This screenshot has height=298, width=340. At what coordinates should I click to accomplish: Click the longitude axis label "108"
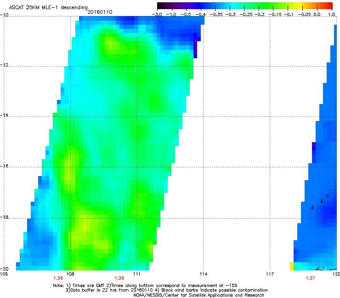[x=70, y=274]
